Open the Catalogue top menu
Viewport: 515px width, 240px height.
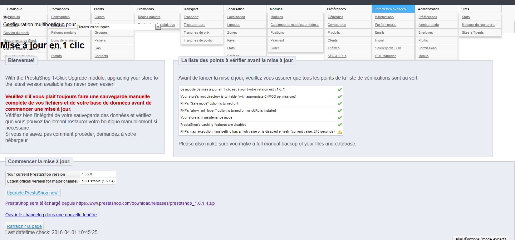15,9
